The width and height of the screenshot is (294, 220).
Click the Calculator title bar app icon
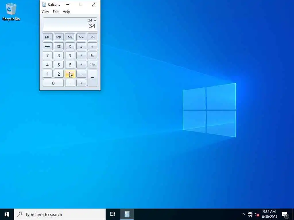pyautogui.click(x=44, y=4)
